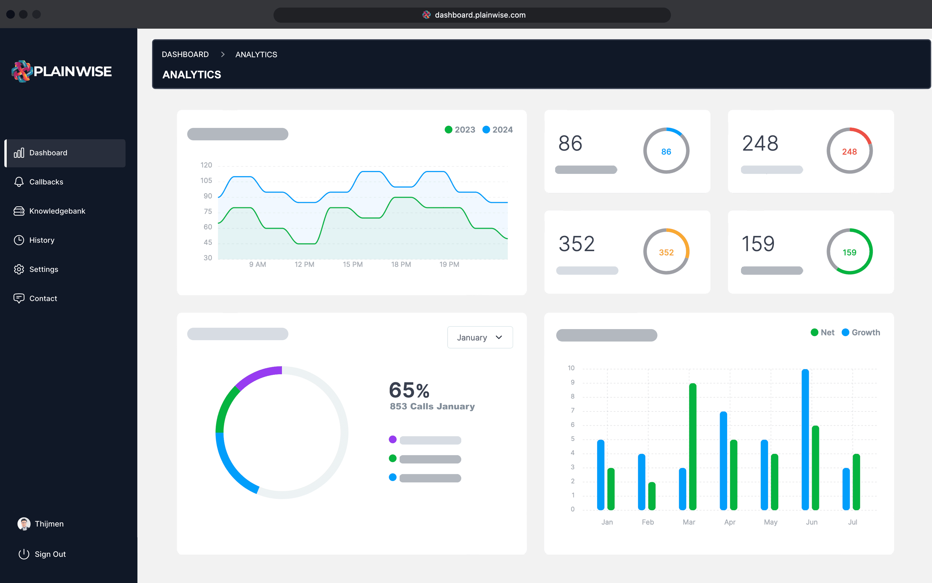Click the Knowledgebank icon in sidebar
Image resolution: width=932 pixels, height=583 pixels.
pos(19,210)
